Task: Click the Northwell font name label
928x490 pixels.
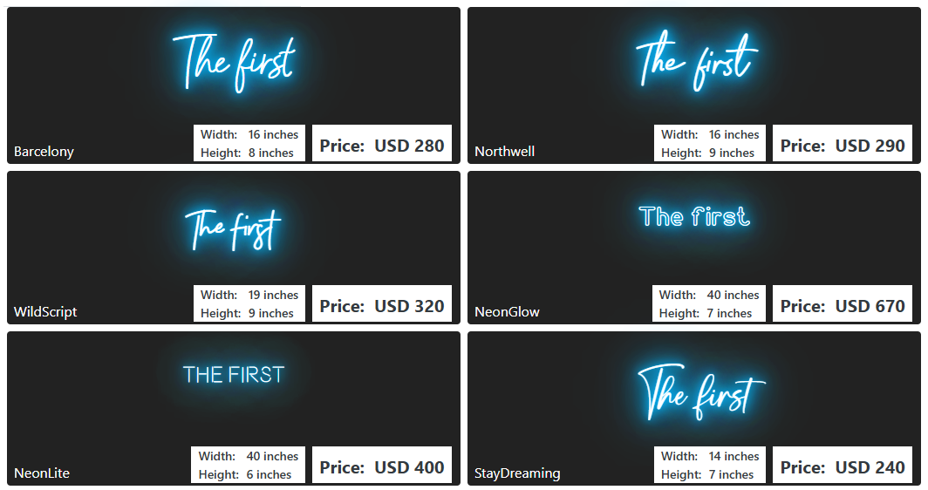Action: click(x=504, y=152)
